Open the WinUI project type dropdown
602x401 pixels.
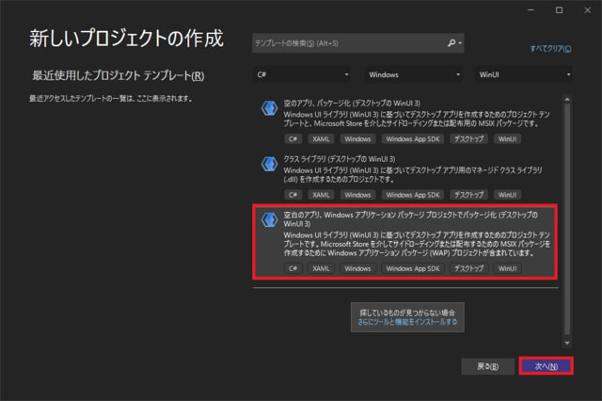coord(523,73)
